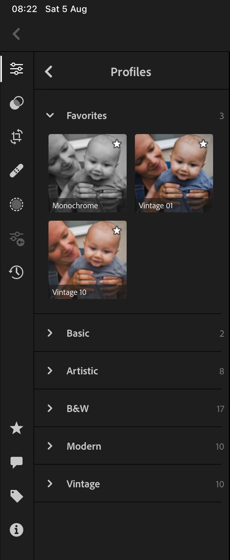Screen dimensions: 230x560
Task: Unfavorite the Monochrome profile star
Action: pos(117,144)
